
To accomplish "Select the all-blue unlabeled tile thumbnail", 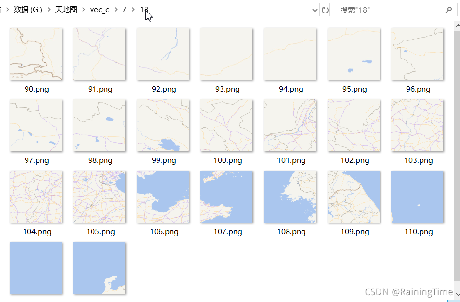I will pyautogui.click(x=36, y=268).
